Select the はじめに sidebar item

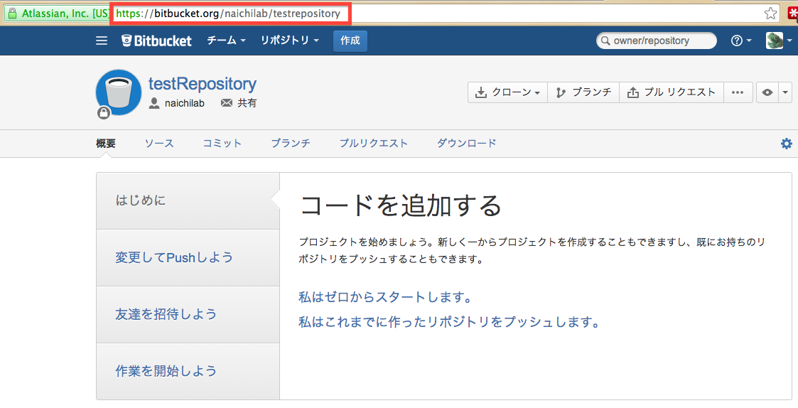tap(188, 200)
